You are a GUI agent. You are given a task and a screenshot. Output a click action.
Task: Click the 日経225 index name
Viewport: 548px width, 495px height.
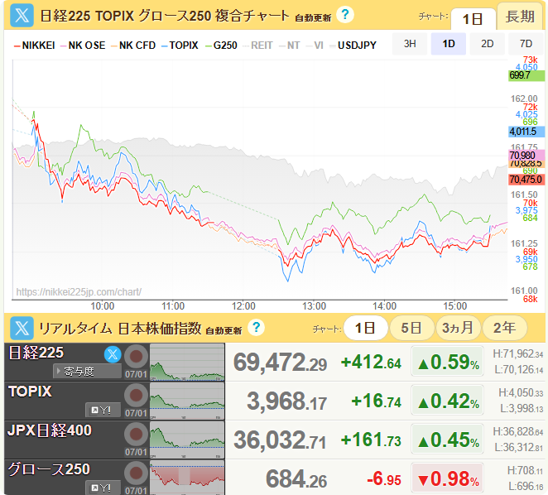36,353
